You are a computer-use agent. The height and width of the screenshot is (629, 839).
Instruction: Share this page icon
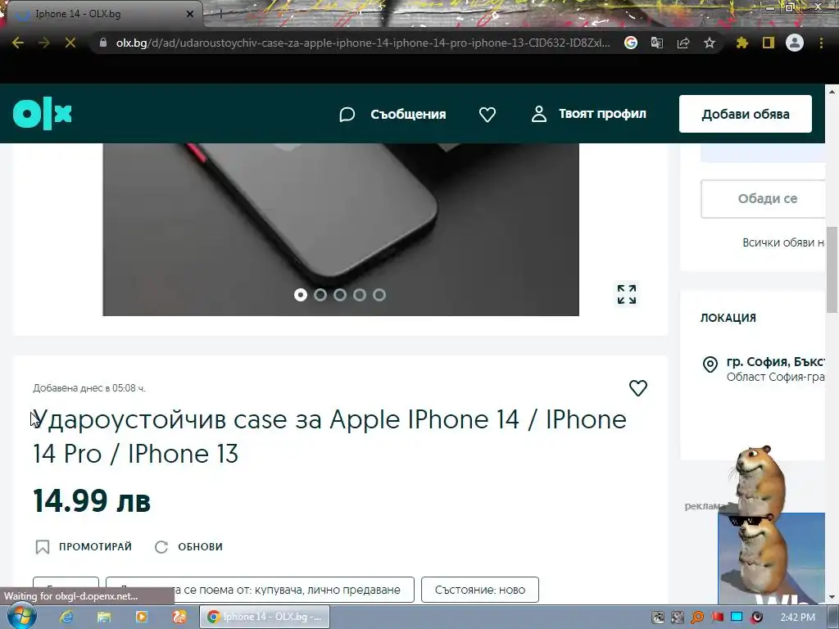coord(683,43)
